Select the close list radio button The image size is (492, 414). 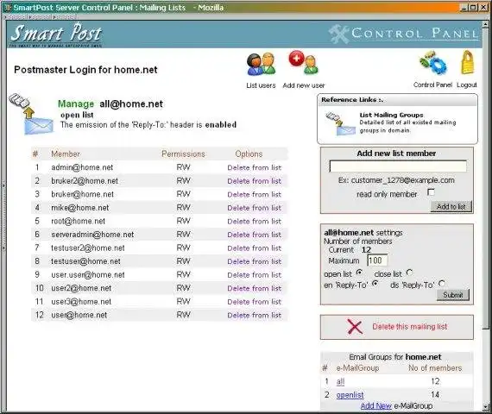tap(409, 273)
